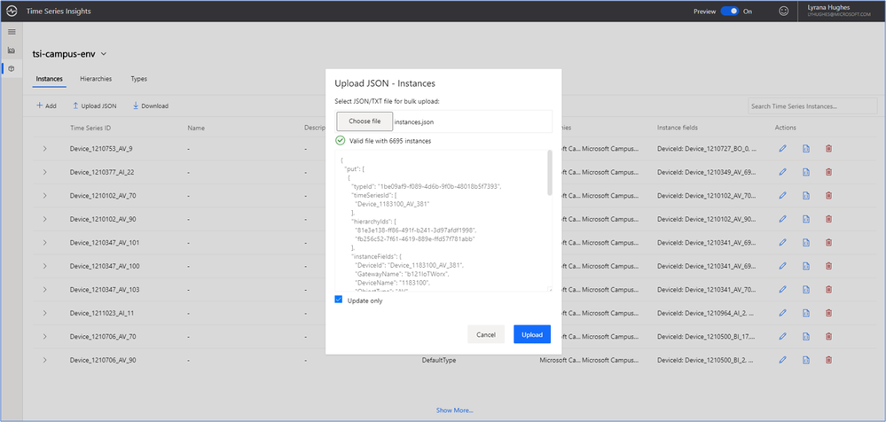Expand row Device_1210753_AV_9
This screenshot has height=422, width=886.
pos(44,149)
